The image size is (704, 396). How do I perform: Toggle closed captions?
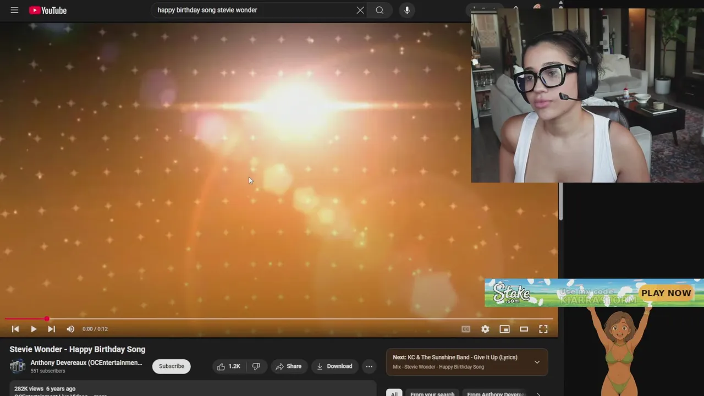466,329
